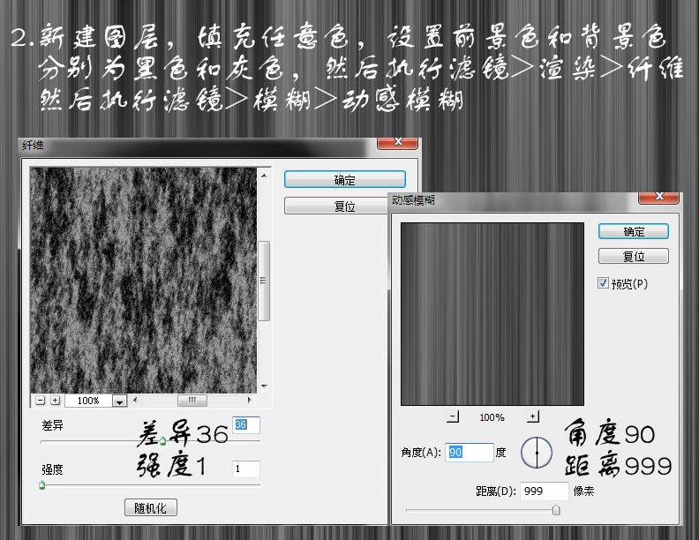Image resolution: width=699 pixels, height=540 pixels.
Task: Click the 纤维 preview scroll-left arrow
Action: point(135,400)
